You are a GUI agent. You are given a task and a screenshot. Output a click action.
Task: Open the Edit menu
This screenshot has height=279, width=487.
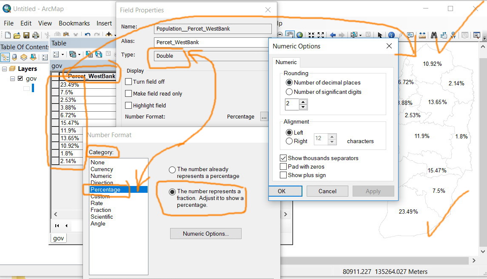point(26,23)
